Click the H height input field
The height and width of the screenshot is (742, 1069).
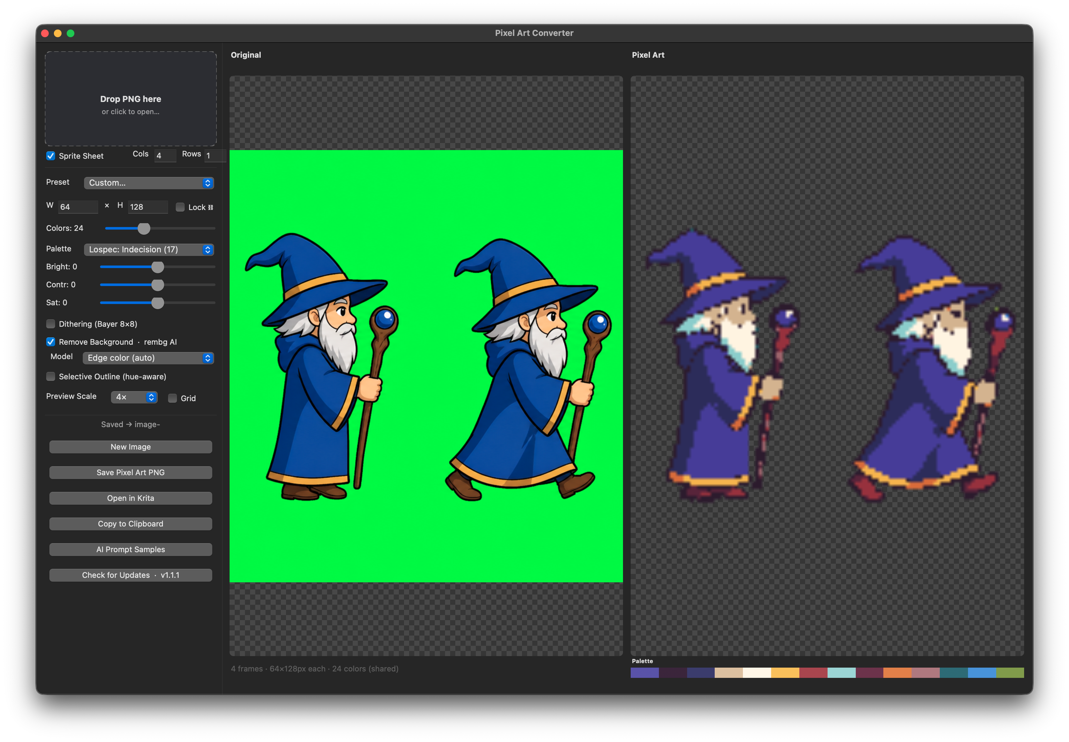point(148,207)
